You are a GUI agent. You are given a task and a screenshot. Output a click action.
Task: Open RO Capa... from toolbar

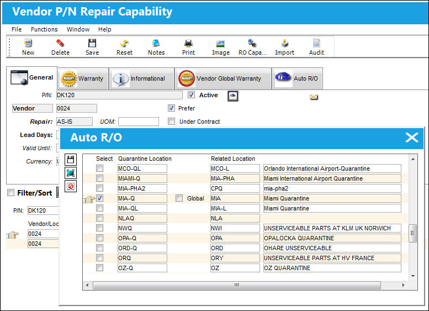[x=252, y=47]
